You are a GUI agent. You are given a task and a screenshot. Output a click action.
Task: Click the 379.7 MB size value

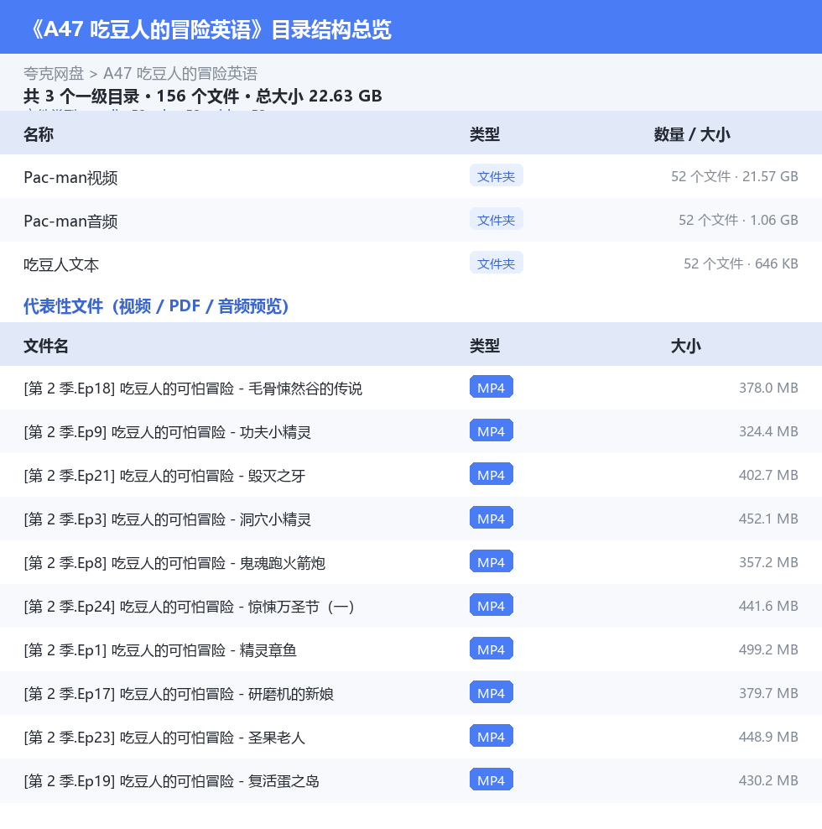click(x=768, y=693)
